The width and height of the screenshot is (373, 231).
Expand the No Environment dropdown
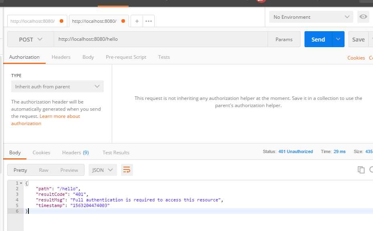click(311, 17)
